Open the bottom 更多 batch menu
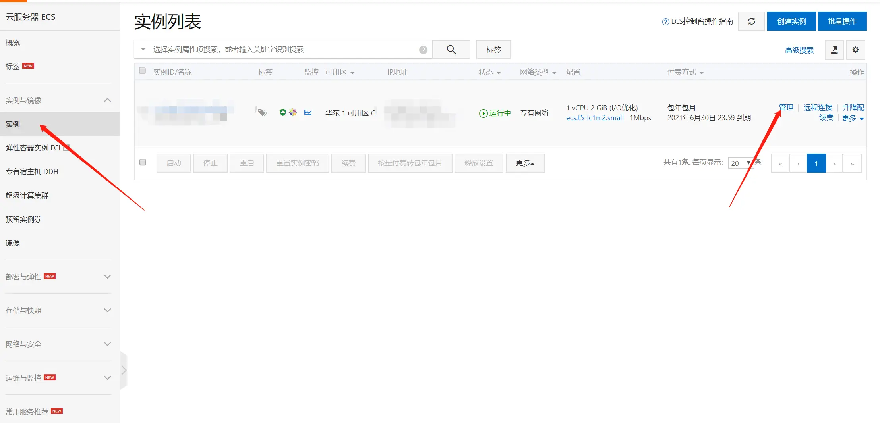Image resolution: width=880 pixels, height=423 pixels. click(525, 163)
